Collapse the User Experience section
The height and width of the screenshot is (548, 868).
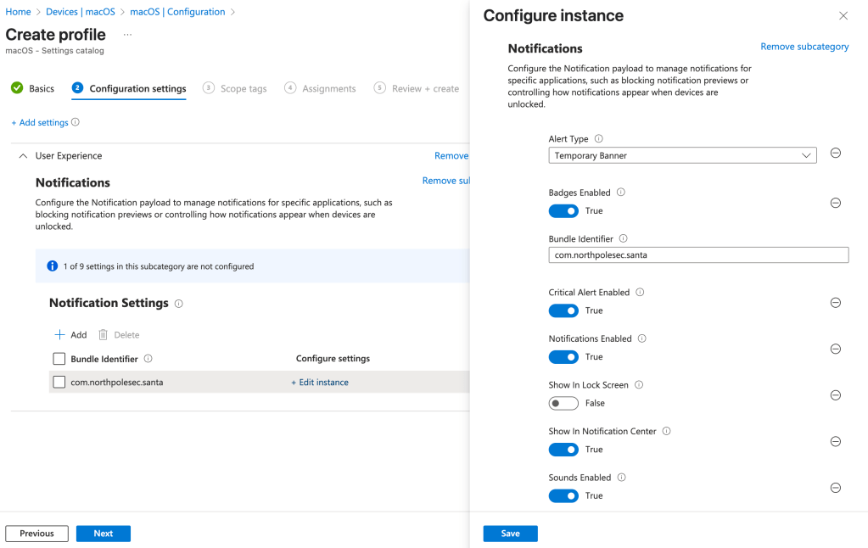point(23,156)
